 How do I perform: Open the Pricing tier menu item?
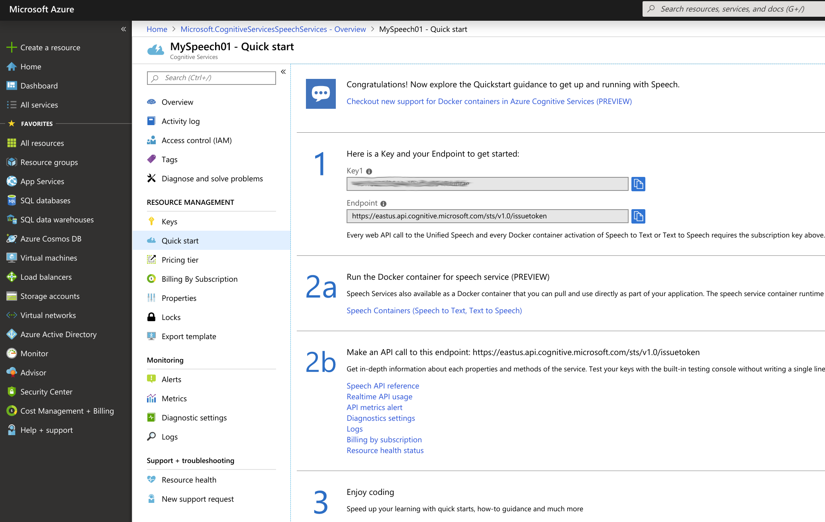click(180, 259)
